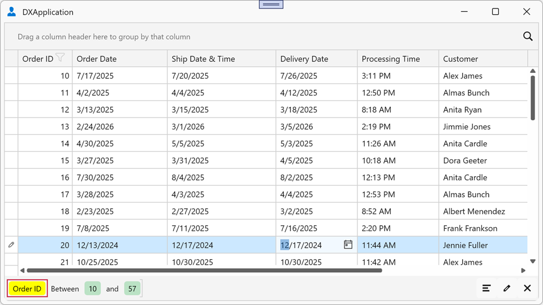
Task: Click Ship Date cell 12/17/2024
Action: coord(221,245)
